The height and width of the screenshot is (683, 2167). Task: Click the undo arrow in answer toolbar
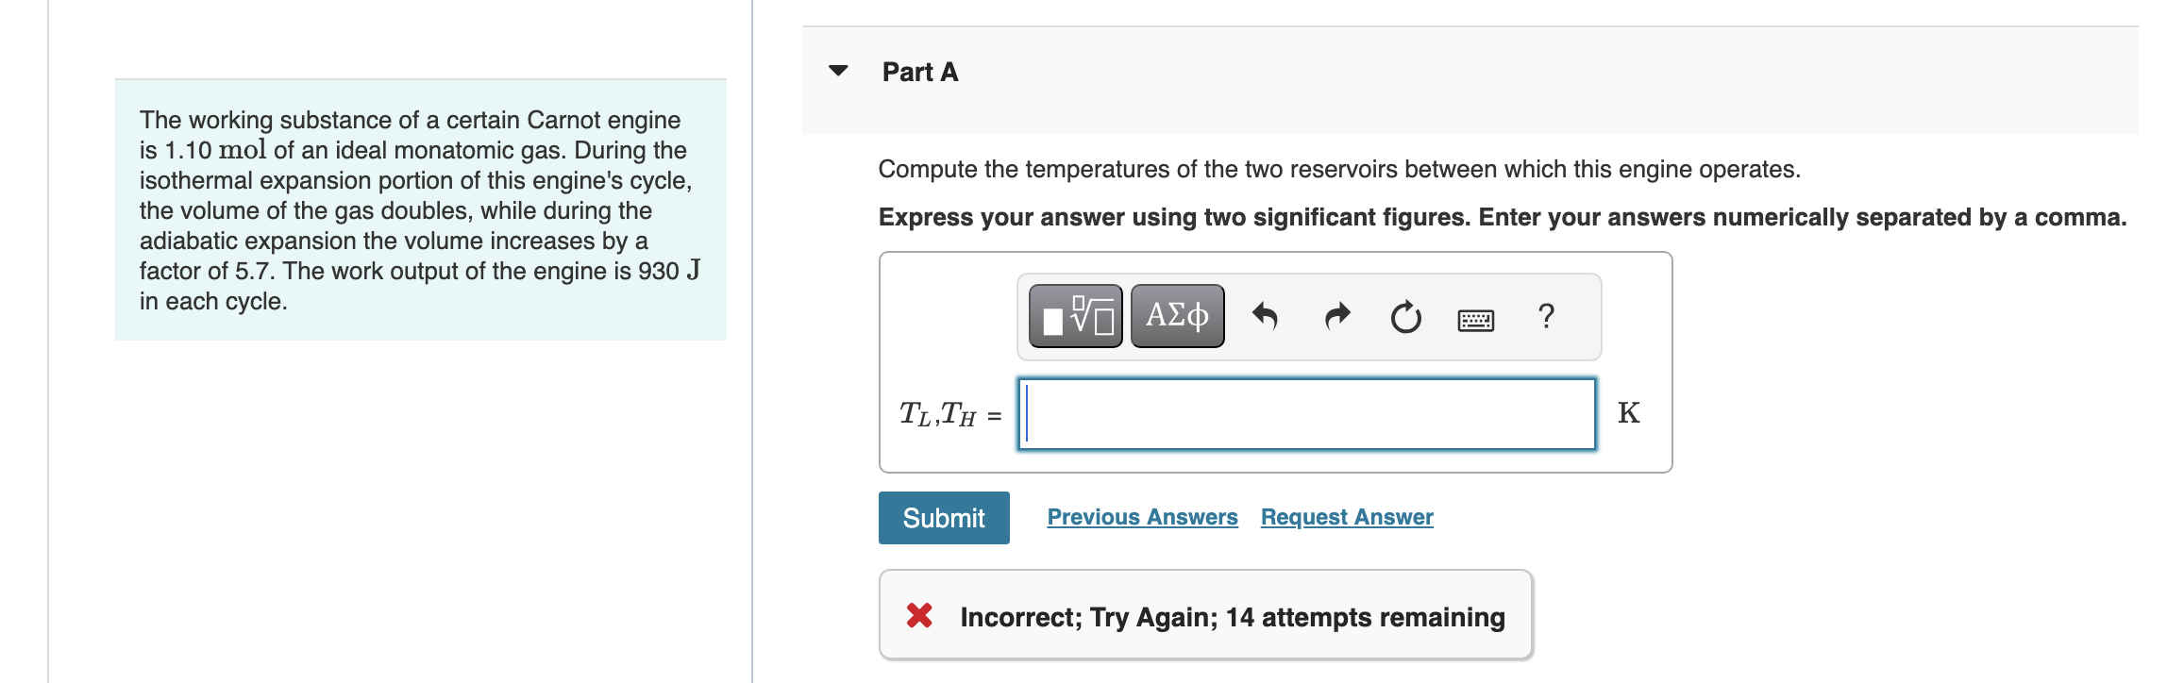(1265, 316)
